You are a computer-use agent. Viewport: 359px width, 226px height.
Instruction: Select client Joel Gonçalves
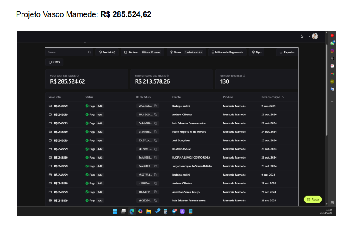[181, 140]
